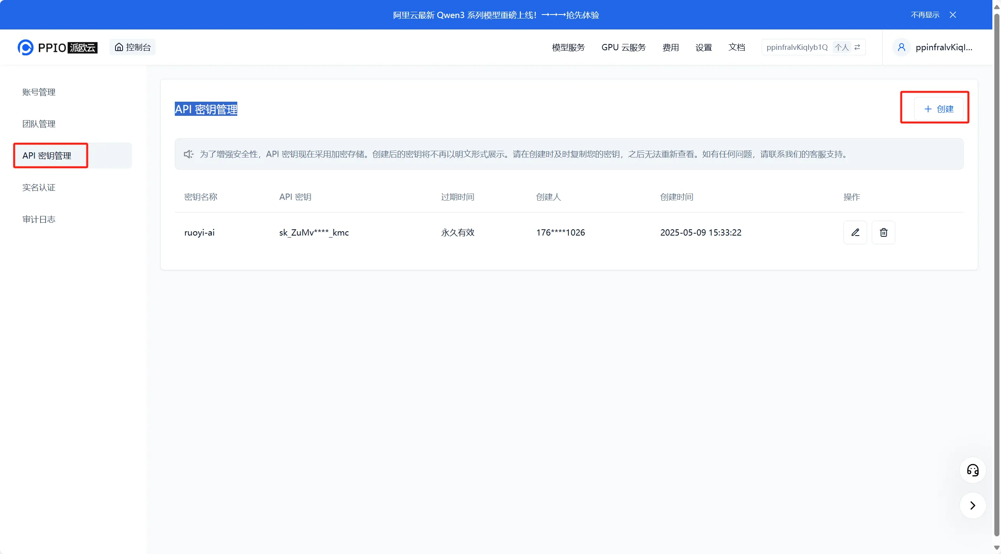Screen dimensions: 1001x554
Task: Click the edit pencil icon for ruoyi-ai key
Action: click(855, 232)
